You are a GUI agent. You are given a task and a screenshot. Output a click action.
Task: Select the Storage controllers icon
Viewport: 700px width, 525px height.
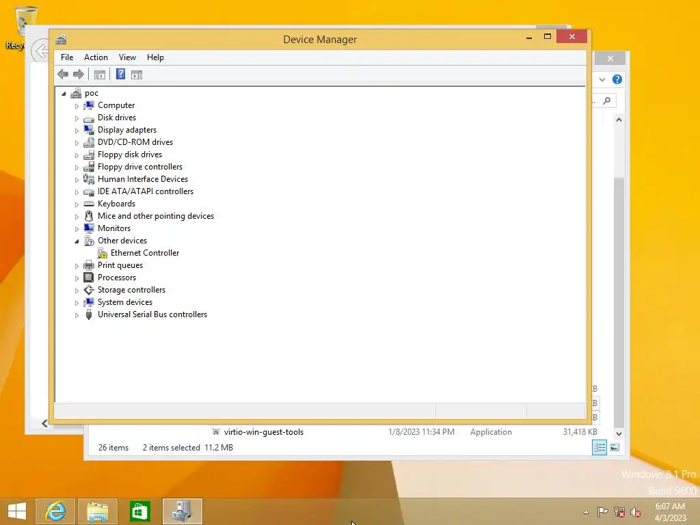coord(89,290)
